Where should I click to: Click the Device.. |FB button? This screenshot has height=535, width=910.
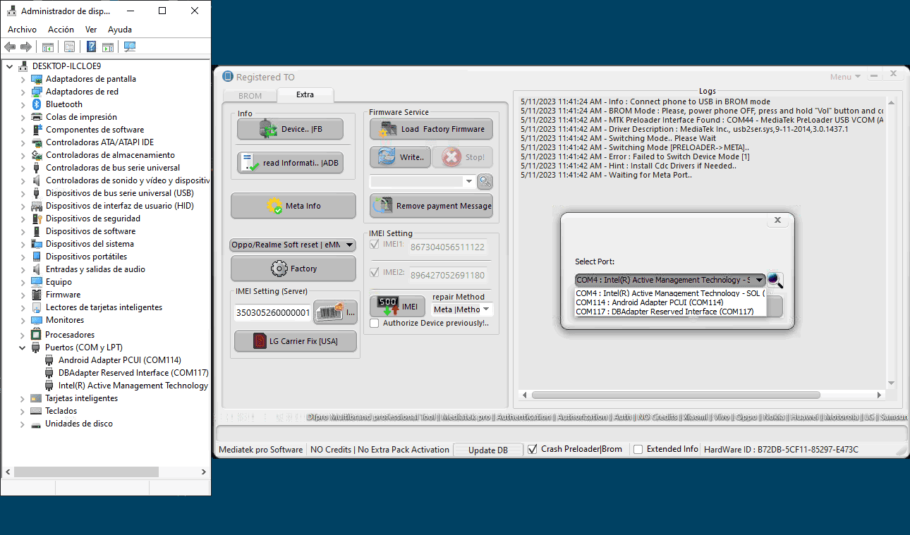(x=290, y=129)
